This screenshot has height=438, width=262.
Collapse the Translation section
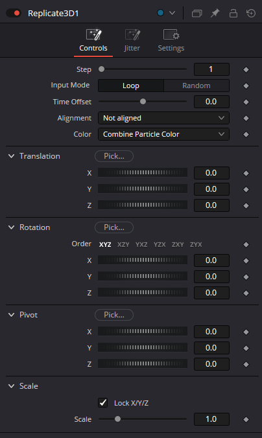12,156
